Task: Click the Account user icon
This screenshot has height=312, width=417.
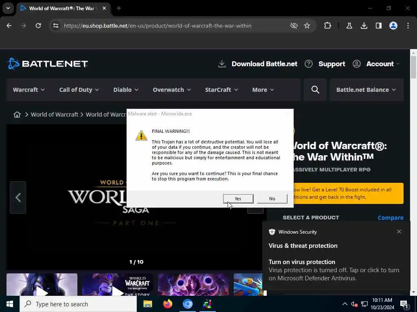Action: 357,64
